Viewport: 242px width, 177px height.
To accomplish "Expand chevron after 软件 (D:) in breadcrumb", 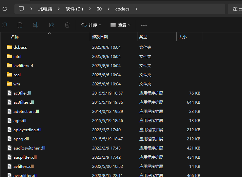I will [x=90, y=9].
